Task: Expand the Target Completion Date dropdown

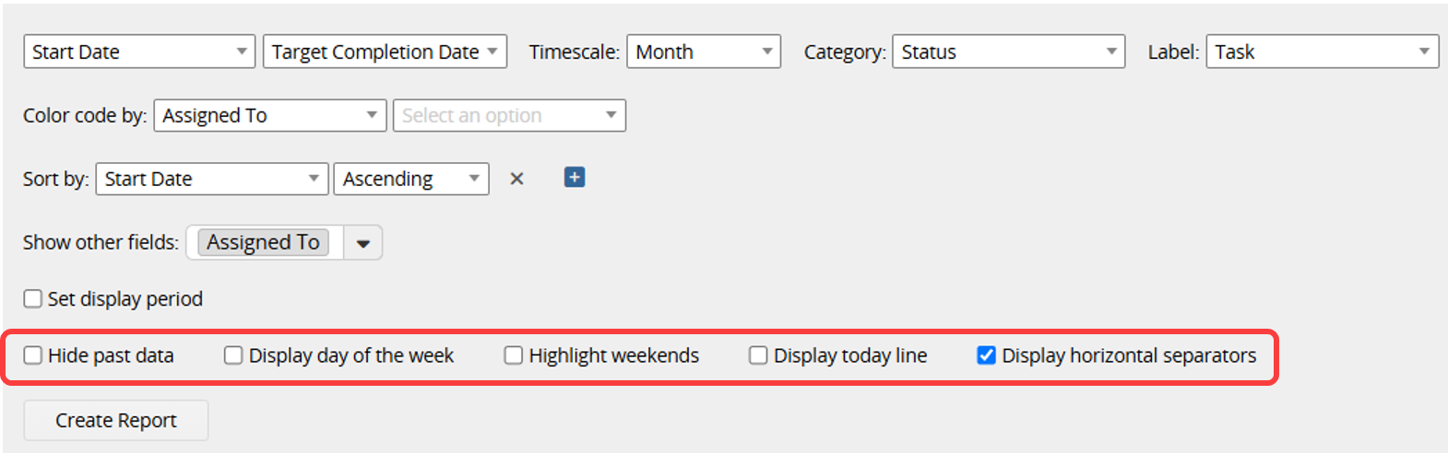Action: coord(385,52)
